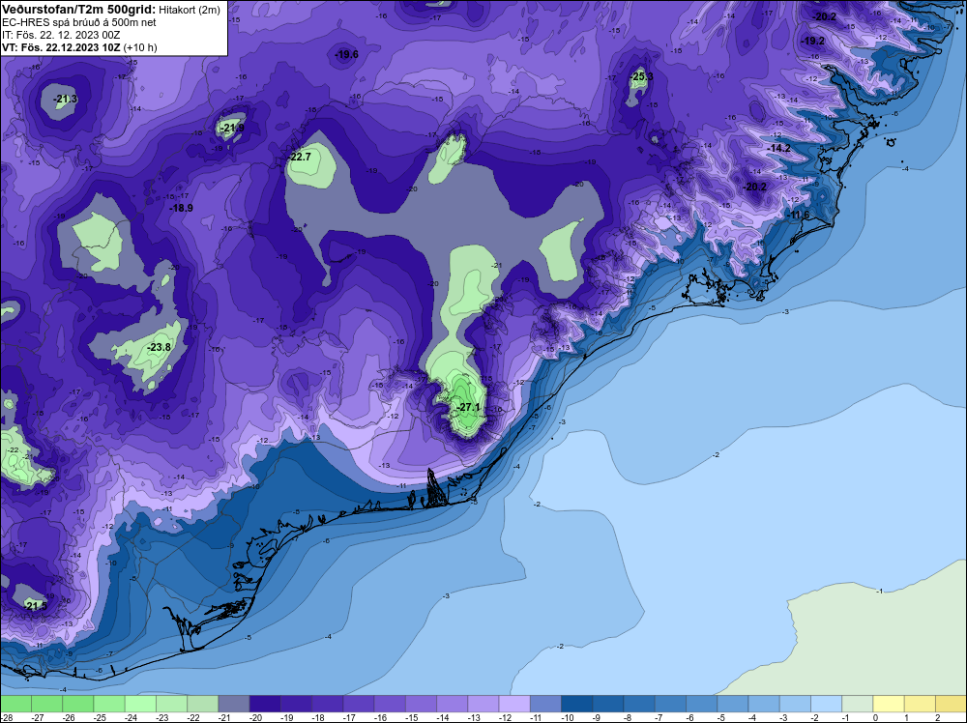This screenshot has width=967, height=723.
Task: Pick the pale yellow legend swatch starting at 0
Action: (890, 704)
